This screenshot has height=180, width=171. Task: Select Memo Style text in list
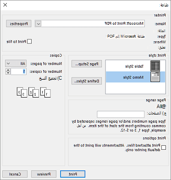pos(133,77)
